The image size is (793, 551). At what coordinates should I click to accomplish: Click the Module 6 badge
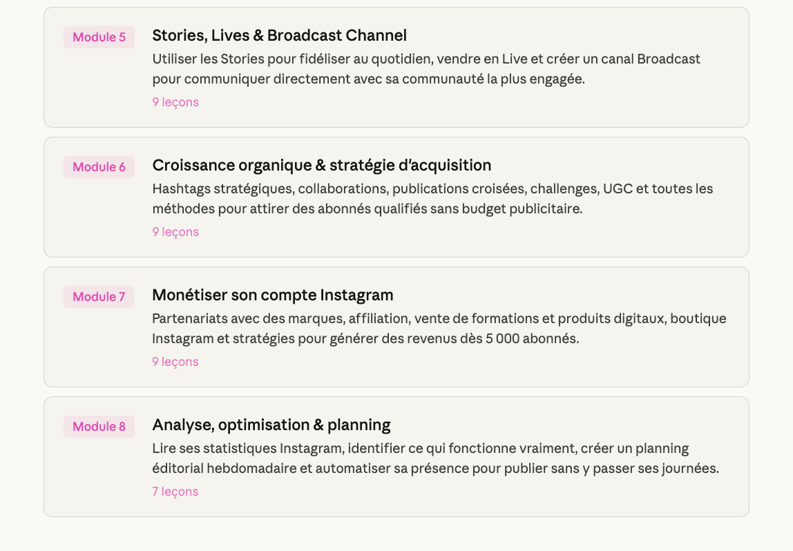[x=99, y=167]
